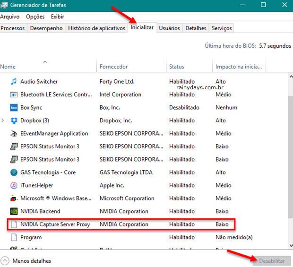Click the Audio Switcher music note icon

pyautogui.click(x=14, y=82)
